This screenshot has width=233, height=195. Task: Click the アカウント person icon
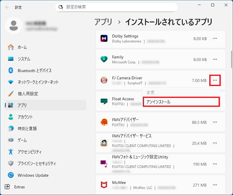pyautogui.click(x=11, y=117)
